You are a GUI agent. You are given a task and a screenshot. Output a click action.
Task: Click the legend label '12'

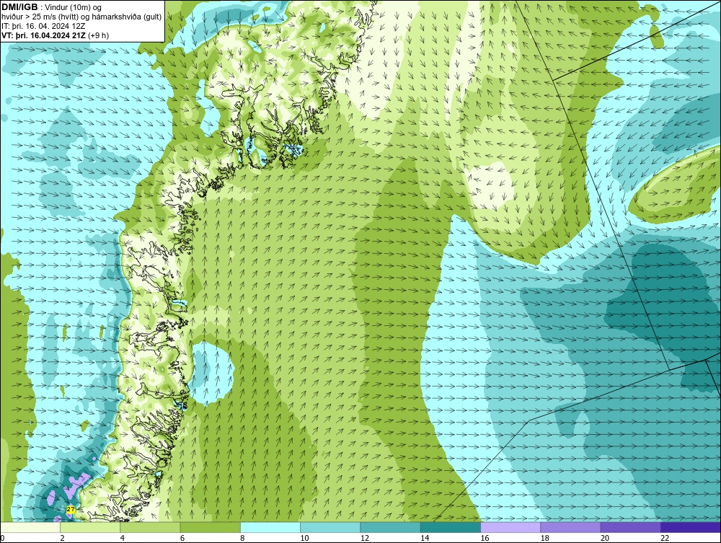(365, 538)
